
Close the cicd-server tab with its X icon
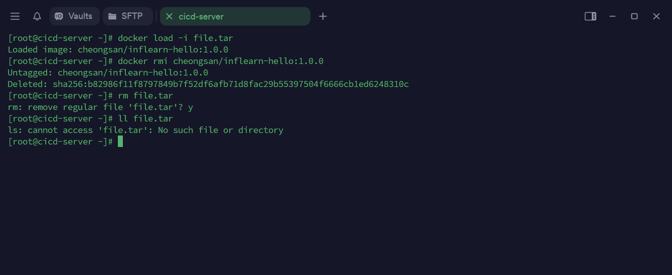coord(169,16)
